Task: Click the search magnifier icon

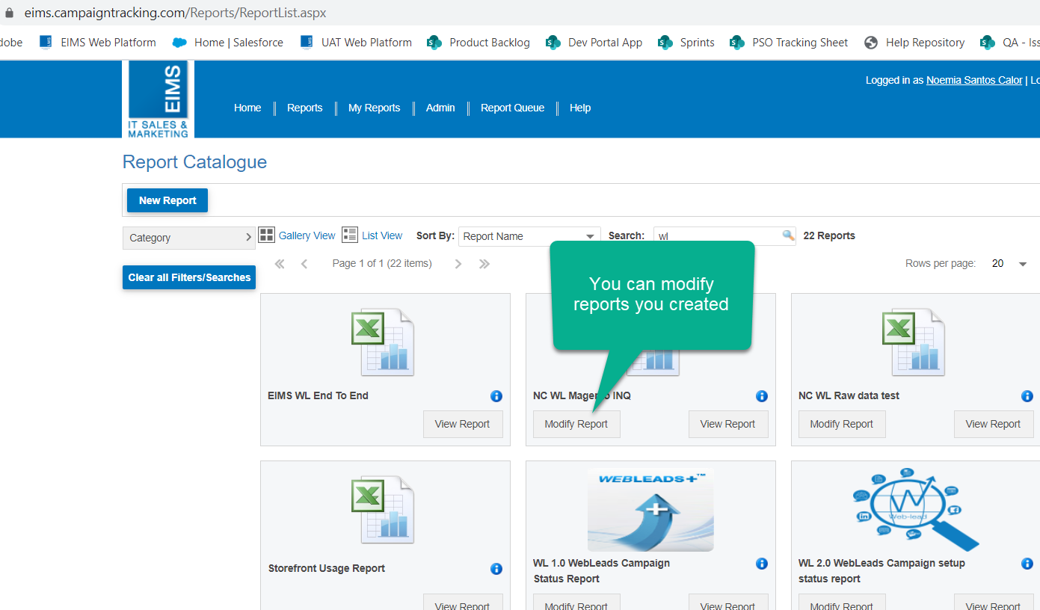Action: 788,235
